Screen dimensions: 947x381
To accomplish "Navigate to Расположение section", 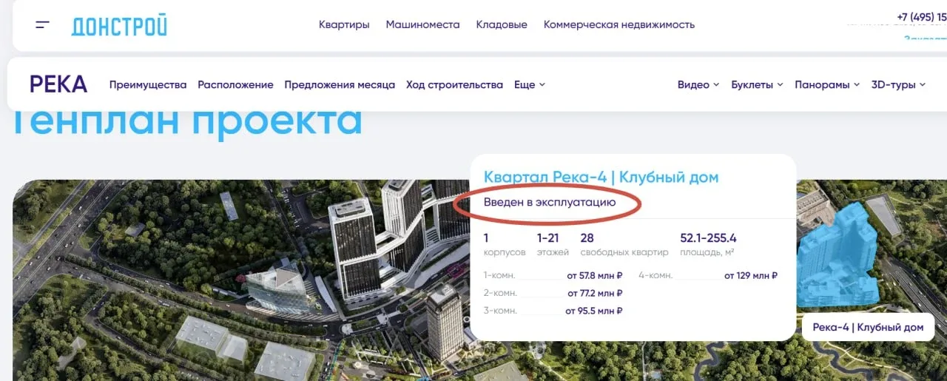I will 235,84.
